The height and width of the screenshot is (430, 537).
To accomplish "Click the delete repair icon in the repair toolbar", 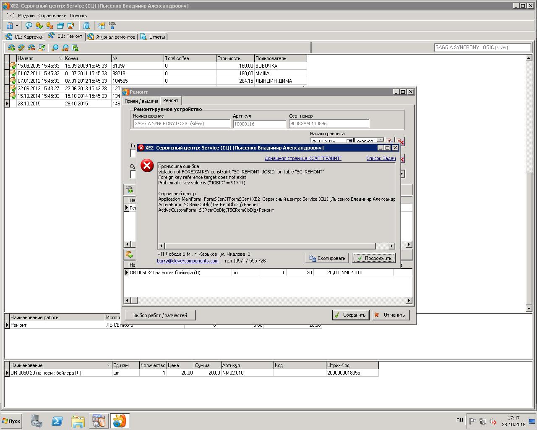I will (31, 48).
